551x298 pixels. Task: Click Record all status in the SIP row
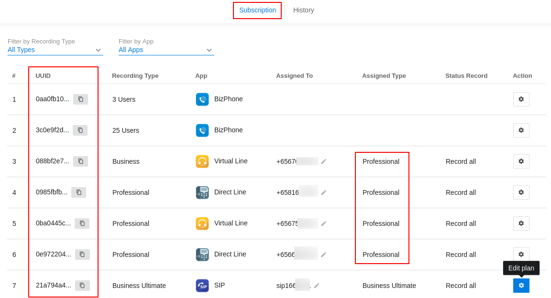pyautogui.click(x=461, y=286)
